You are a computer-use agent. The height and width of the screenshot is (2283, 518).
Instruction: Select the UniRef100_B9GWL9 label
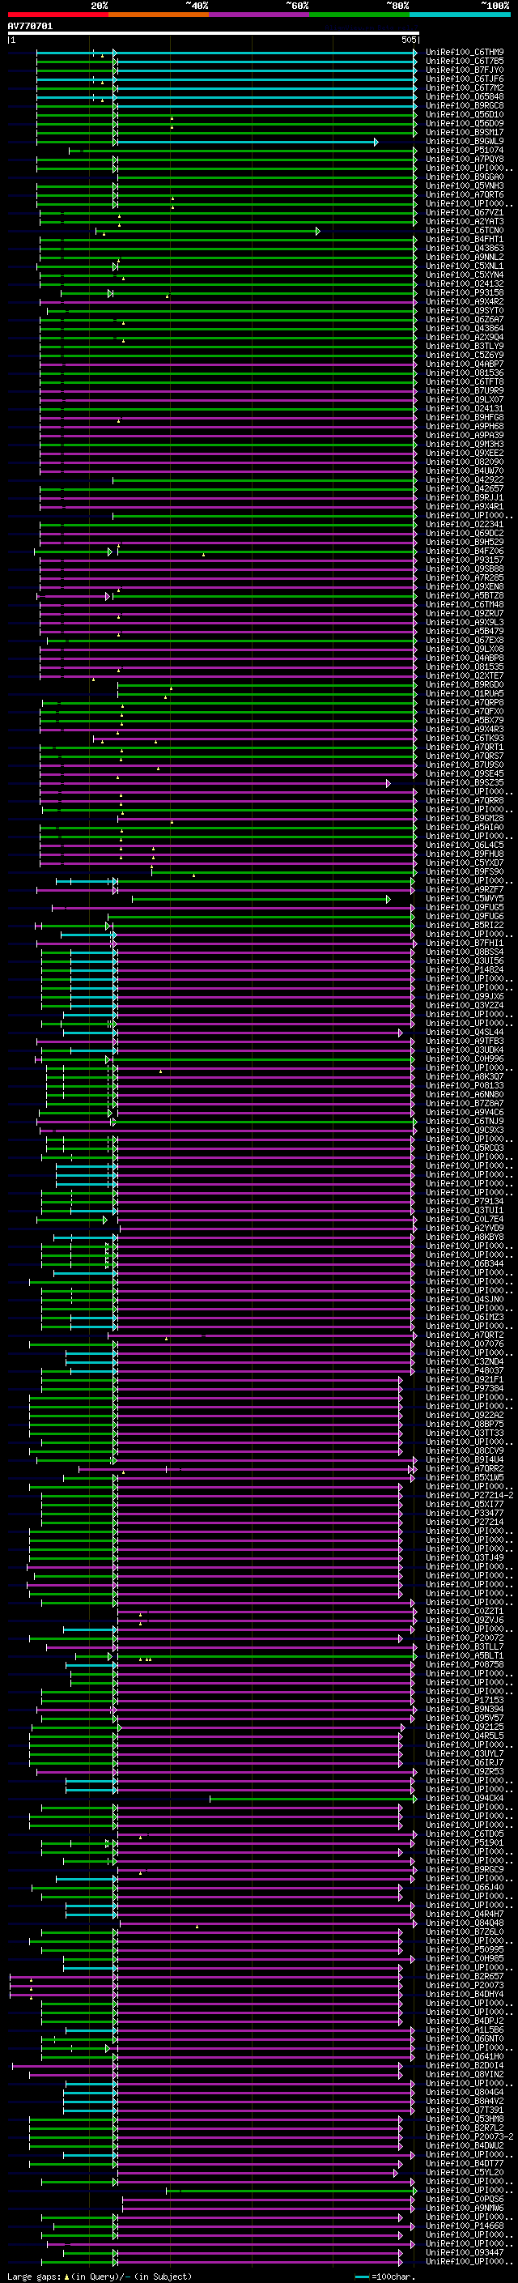click(465, 142)
